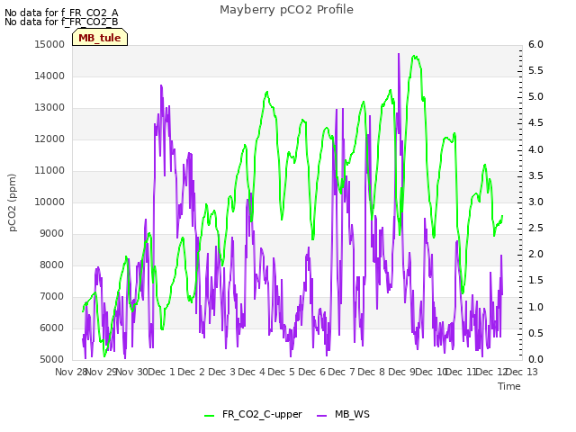
Task: Click the Time x-axis label
Action: coord(509,386)
